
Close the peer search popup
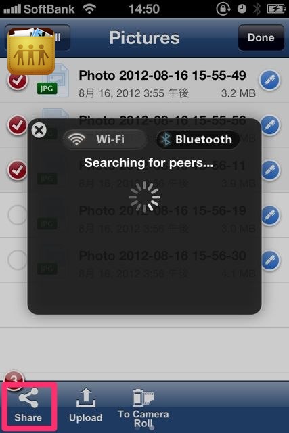pyautogui.click(x=39, y=130)
